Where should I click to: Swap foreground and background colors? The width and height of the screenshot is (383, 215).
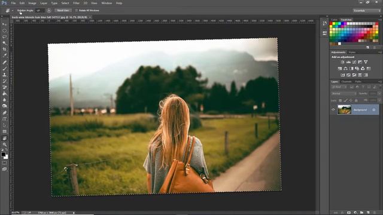point(7,150)
